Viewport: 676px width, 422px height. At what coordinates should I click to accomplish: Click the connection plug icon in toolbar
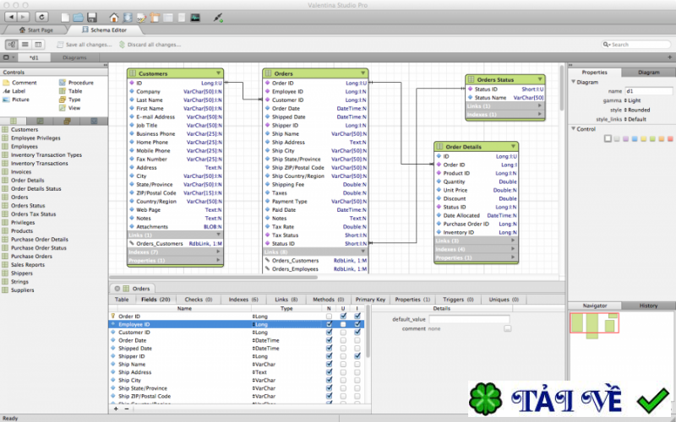[219, 16]
